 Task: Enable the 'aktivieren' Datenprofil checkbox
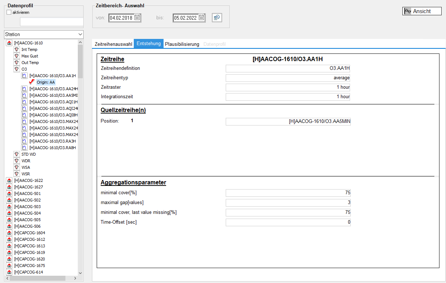point(9,12)
